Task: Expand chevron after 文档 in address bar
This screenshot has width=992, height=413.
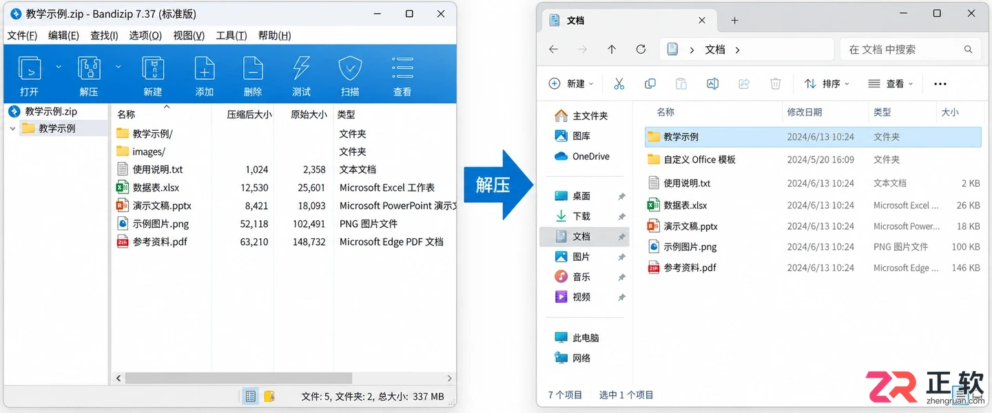Action: click(x=738, y=50)
